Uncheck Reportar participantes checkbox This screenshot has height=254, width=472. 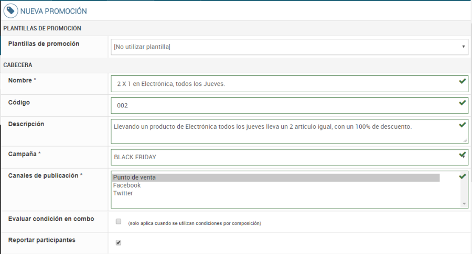[x=119, y=242]
